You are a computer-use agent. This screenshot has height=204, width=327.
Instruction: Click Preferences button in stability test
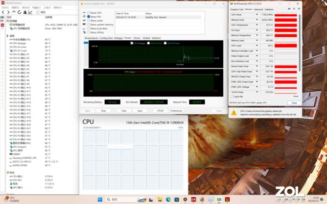[x=176, y=111]
